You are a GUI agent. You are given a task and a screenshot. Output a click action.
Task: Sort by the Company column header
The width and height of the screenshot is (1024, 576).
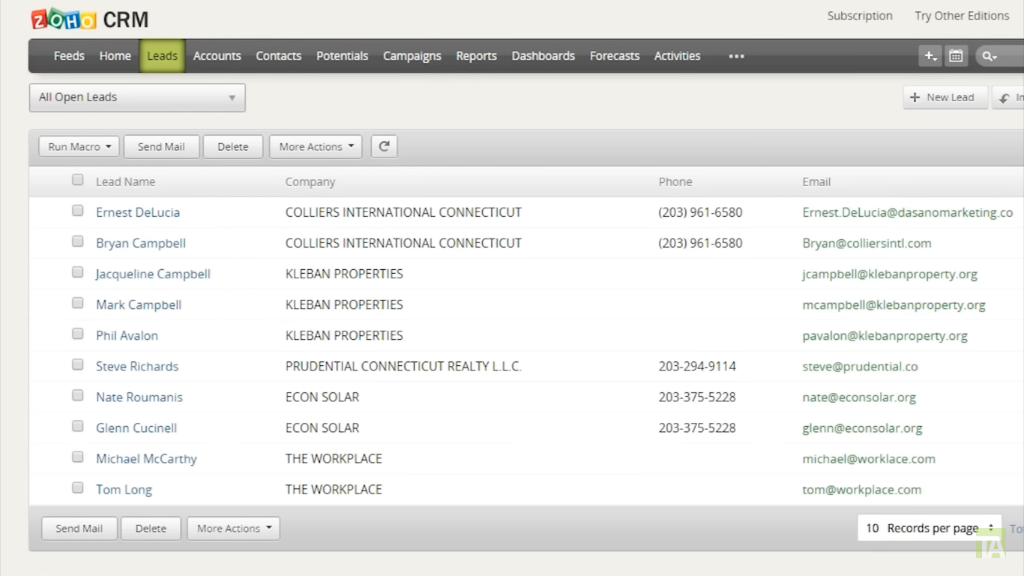click(310, 181)
